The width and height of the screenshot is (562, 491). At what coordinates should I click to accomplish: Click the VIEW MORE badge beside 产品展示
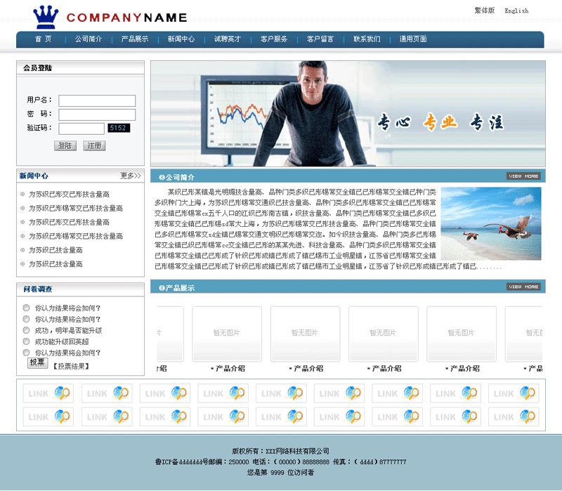pos(523,287)
